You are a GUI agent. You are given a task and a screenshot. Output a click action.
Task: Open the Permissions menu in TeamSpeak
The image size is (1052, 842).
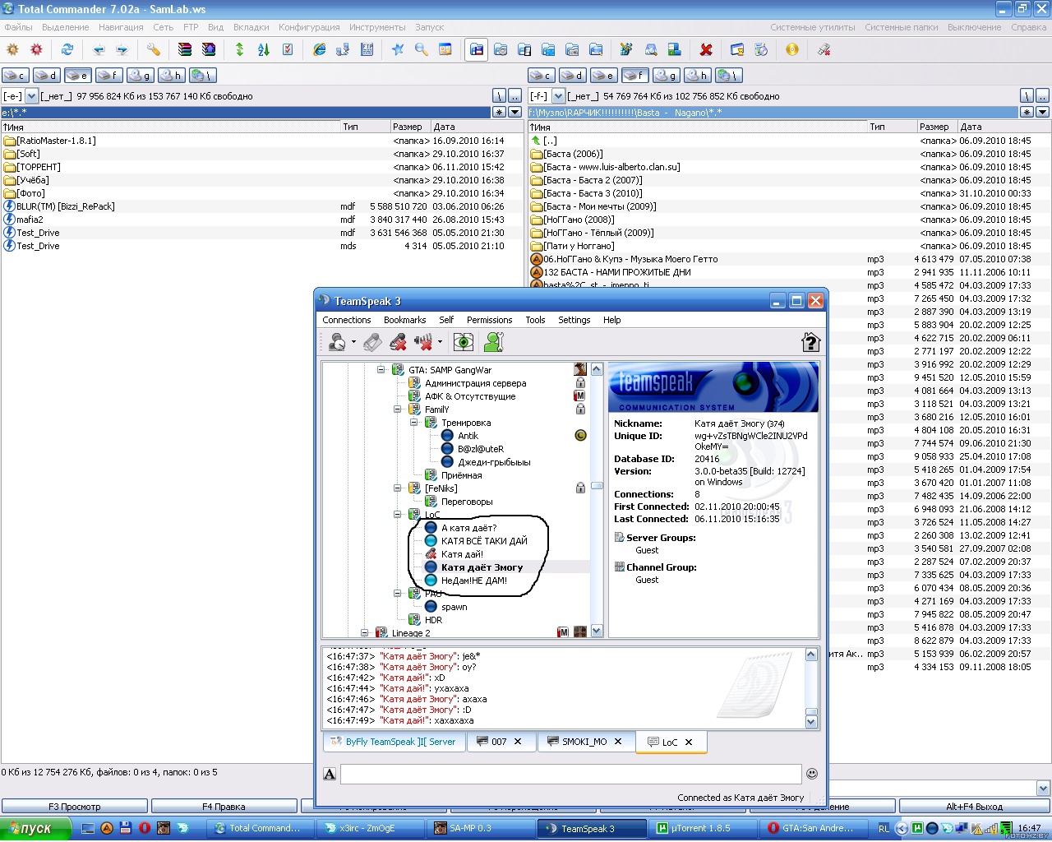point(489,320)
